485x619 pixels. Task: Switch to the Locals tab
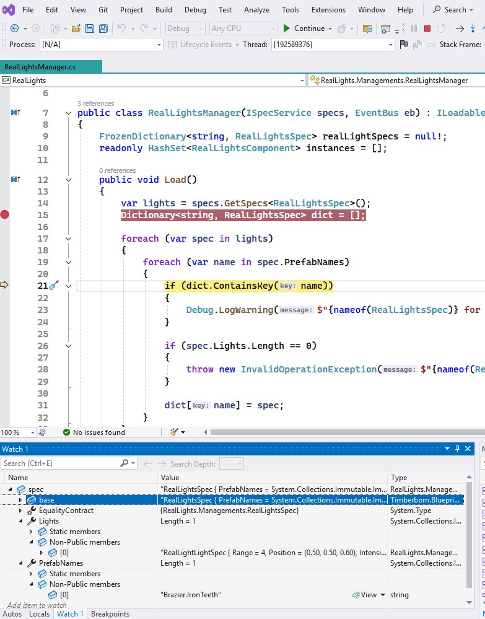click(39, 614)
